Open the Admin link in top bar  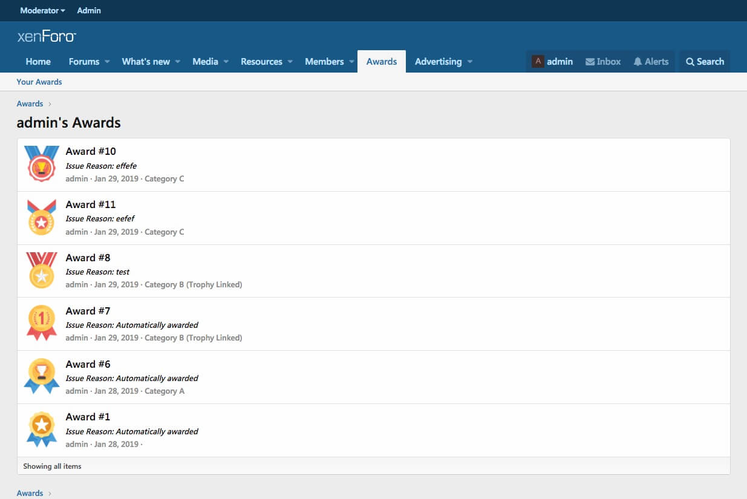point(89,10)
